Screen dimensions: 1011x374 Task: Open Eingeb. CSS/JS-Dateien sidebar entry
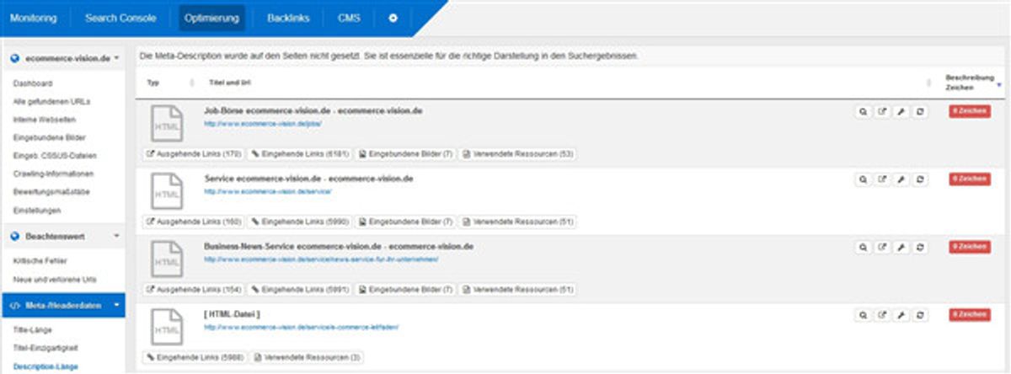[55, 155]
